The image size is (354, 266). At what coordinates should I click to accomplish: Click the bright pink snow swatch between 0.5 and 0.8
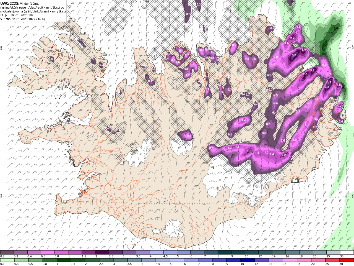(x=48, y=252)
